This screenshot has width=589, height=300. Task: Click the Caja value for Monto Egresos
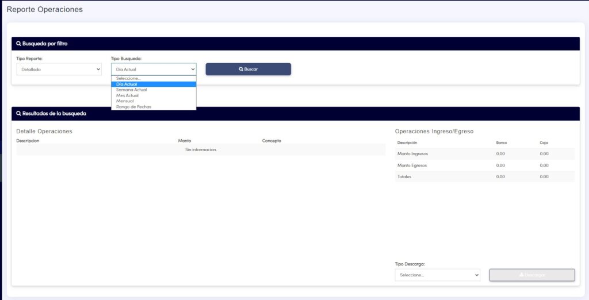[544, 165]
